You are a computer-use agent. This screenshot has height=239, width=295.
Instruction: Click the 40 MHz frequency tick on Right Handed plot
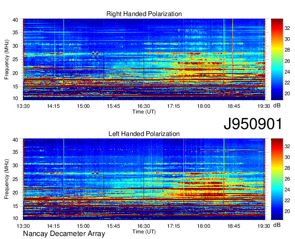(x=15, y=20)
